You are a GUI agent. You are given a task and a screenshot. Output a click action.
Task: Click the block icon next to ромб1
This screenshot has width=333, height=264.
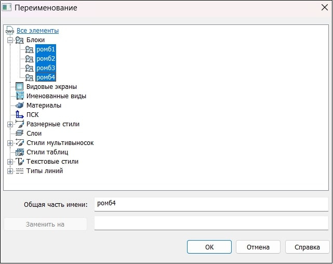click(x=29, y=49)
